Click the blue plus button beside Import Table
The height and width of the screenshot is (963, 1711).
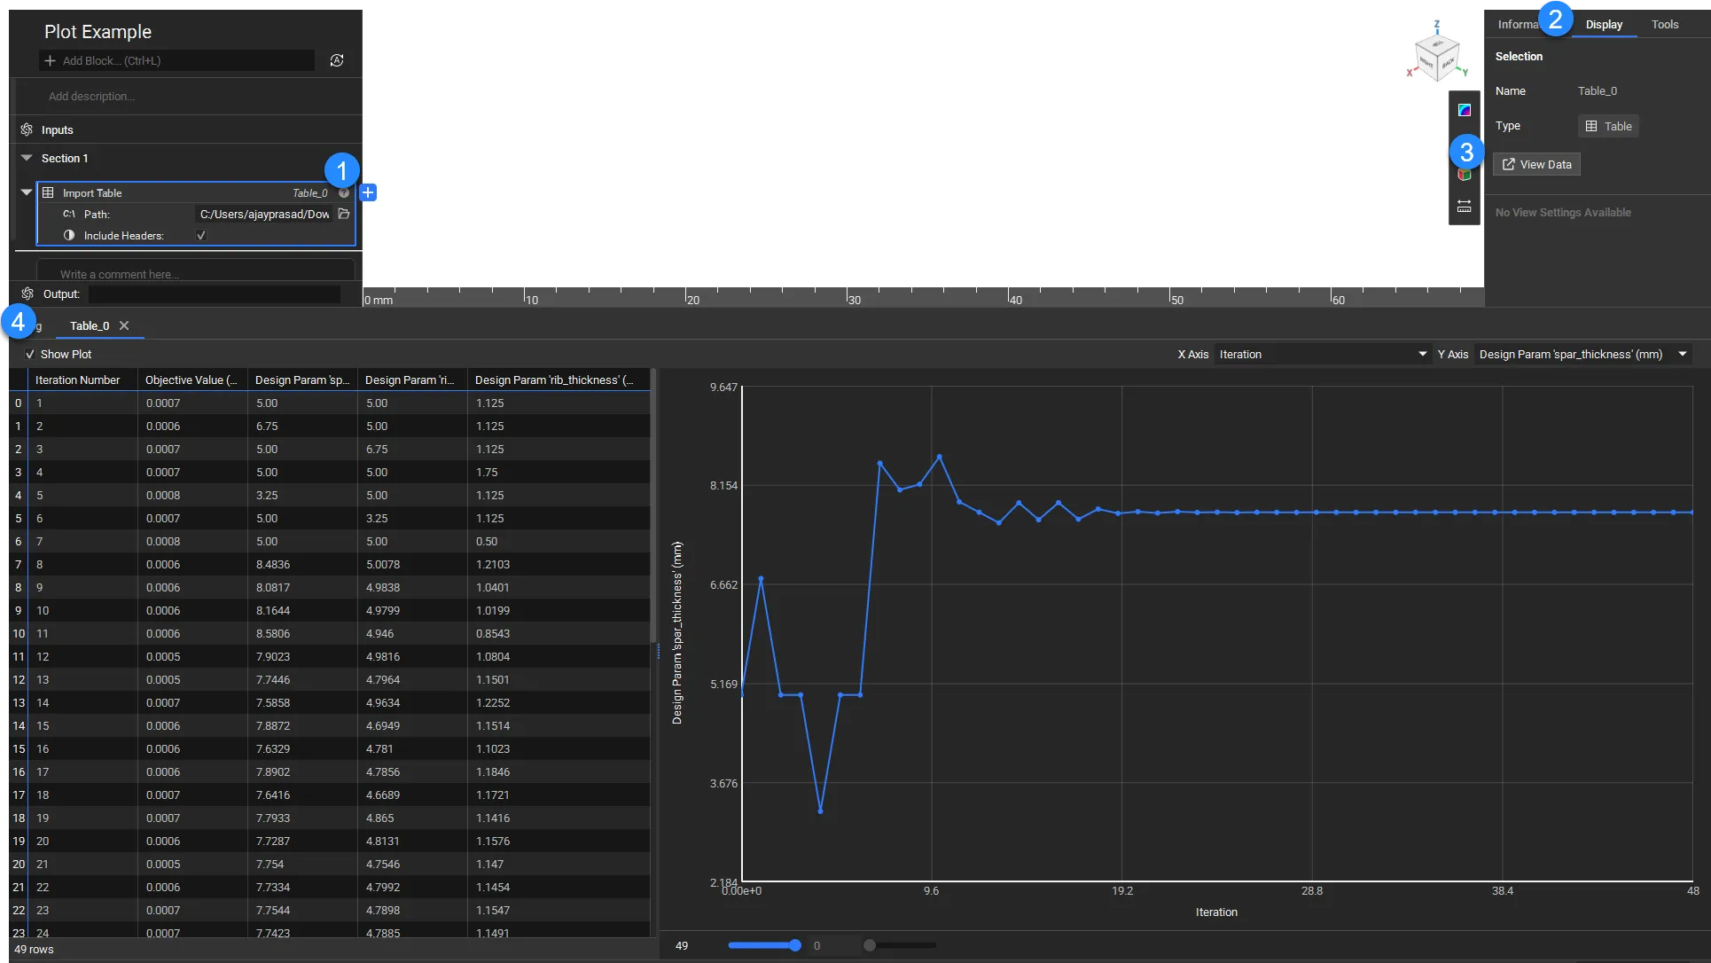pos(369,192)
